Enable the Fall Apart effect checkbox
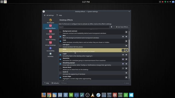The width and height of the screenshot is (175, 98). [60, 46]
